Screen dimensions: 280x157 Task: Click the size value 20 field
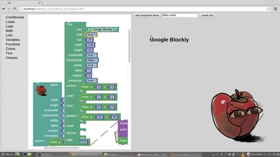pos(90,40)
